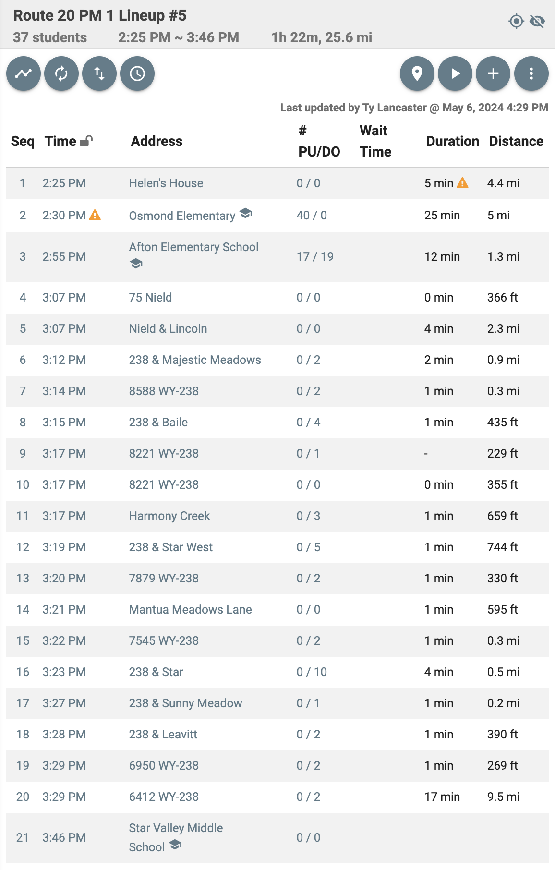Toggle route visibility crossed-eye icon
The image size is (555, 870).
click(537, 21)
